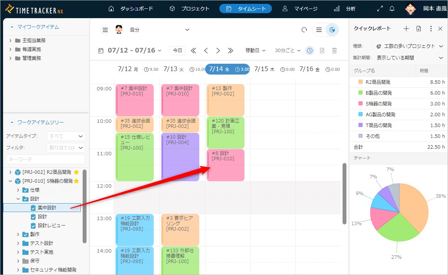Click the 今日 button

[177, 51]
